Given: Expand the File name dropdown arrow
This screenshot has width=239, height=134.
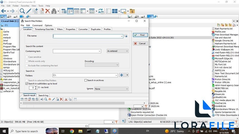Looking at the screenshot, I should [x=122, y=36].
